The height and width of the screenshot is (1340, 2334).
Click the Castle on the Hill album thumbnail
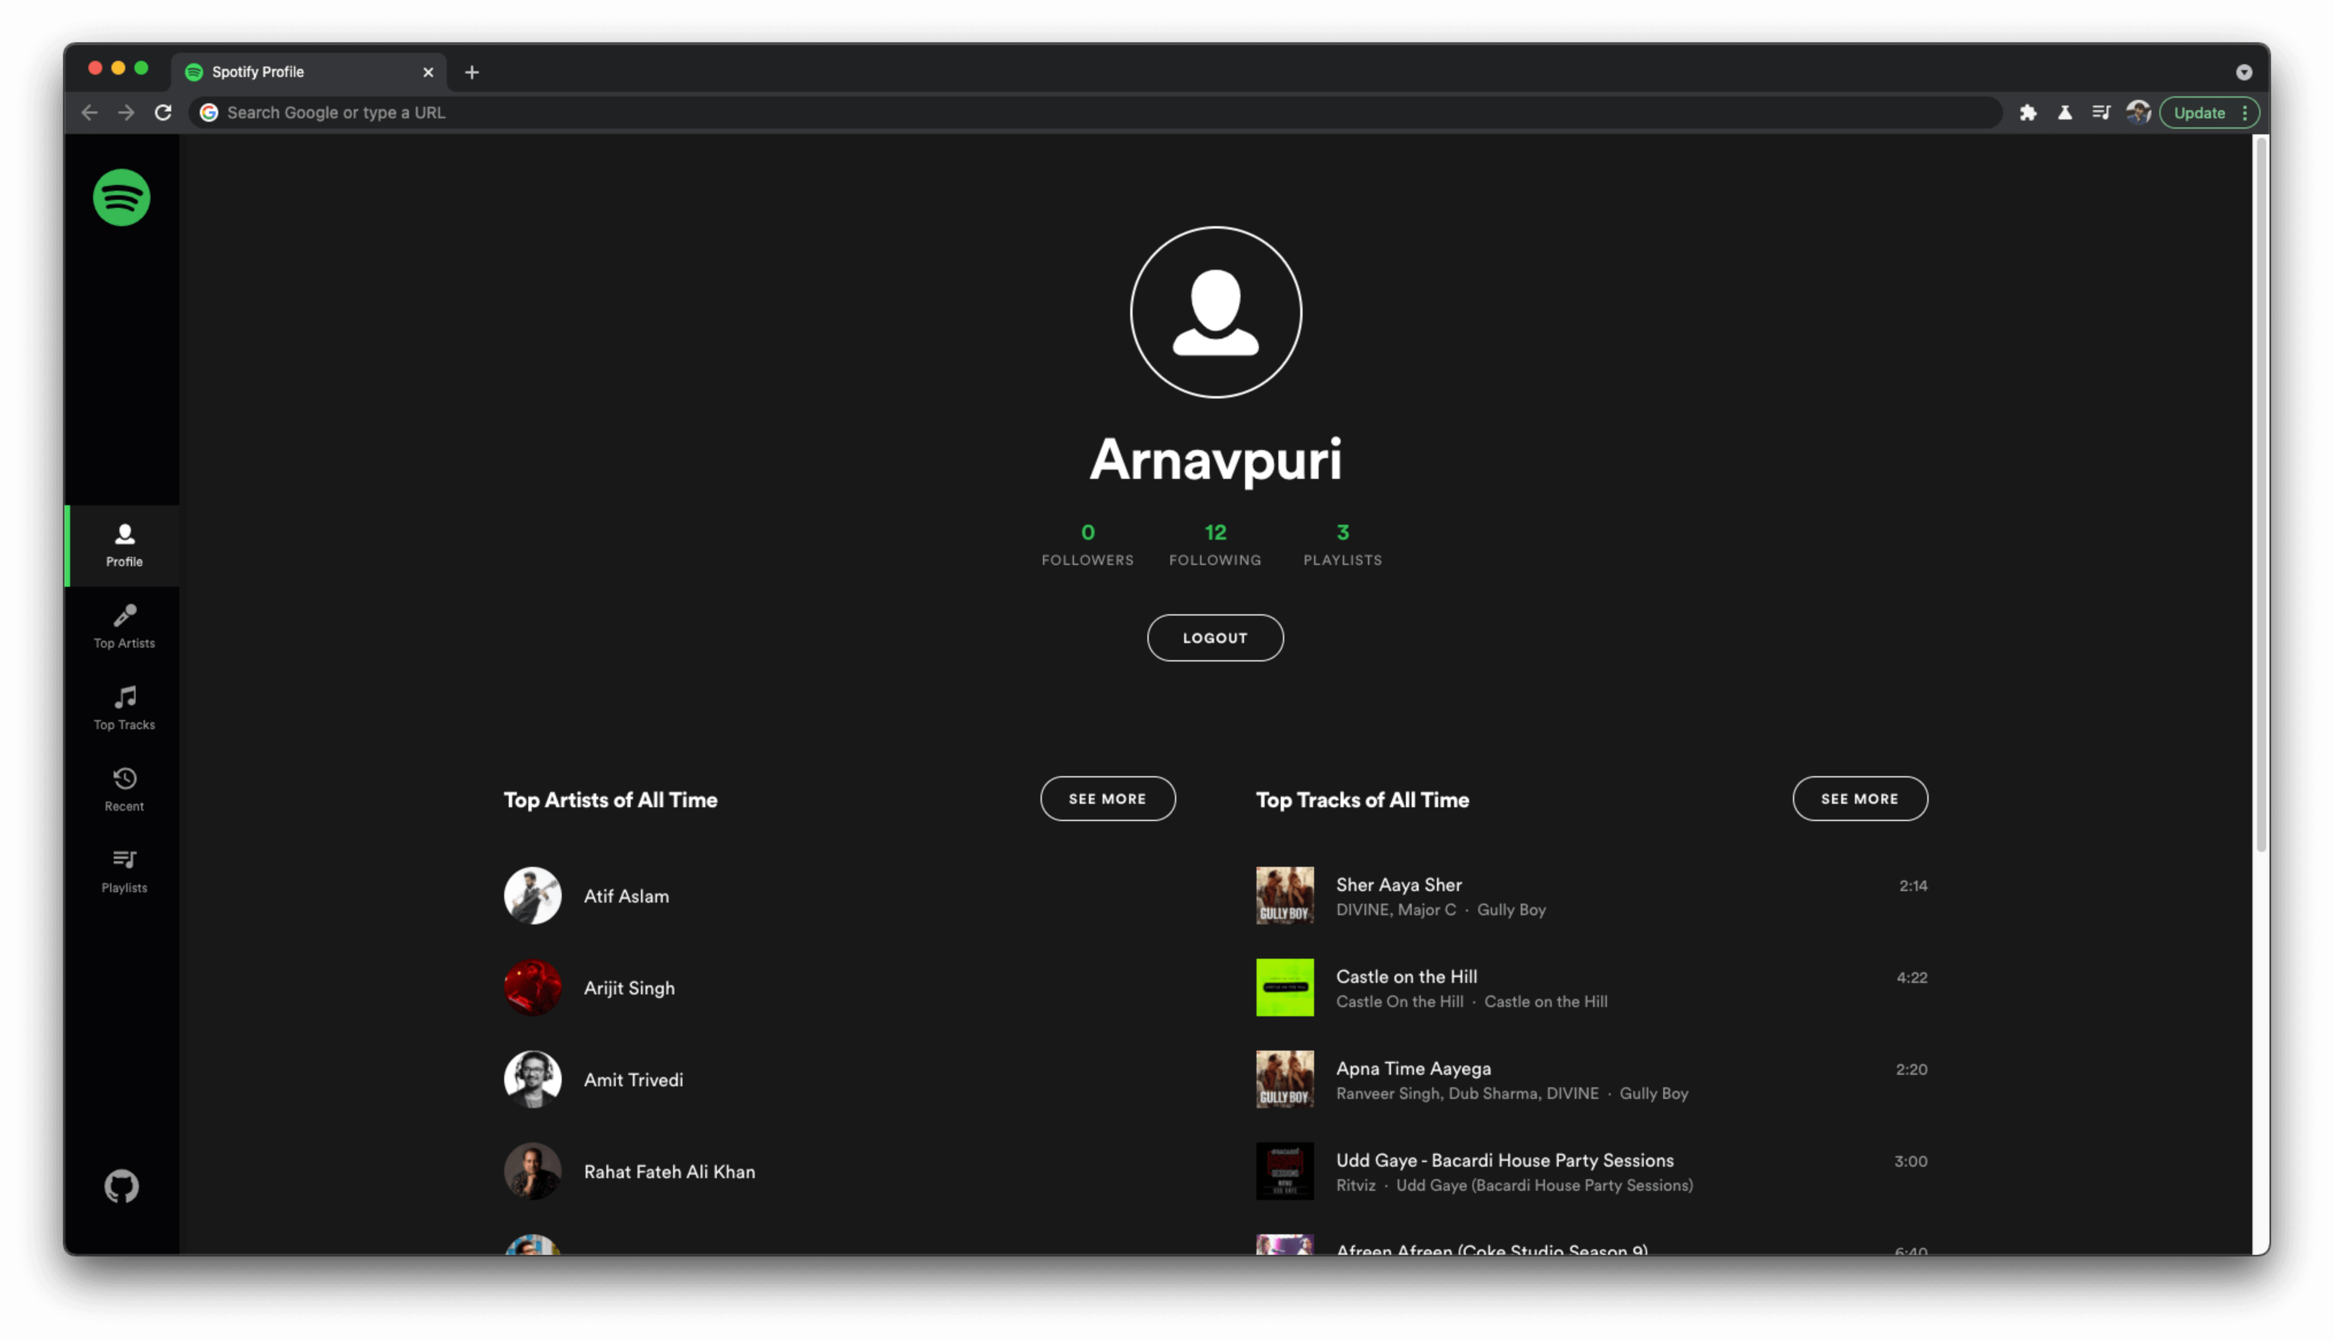[x=1285, y=987]
